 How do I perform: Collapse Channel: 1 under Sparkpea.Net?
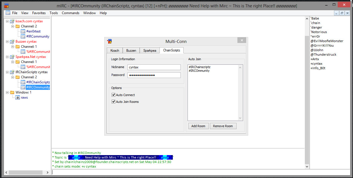click(x=13, y=62)
